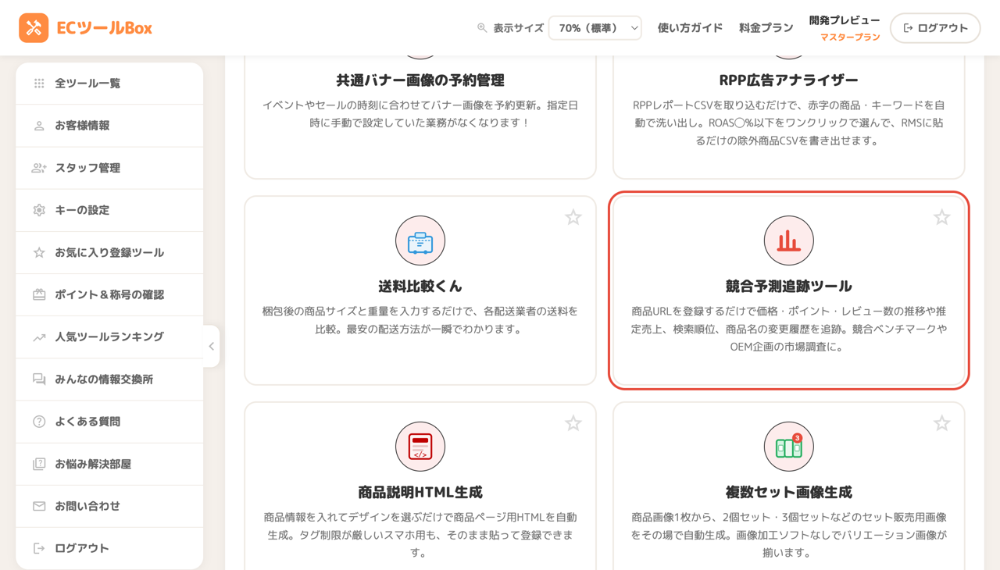Click the chat icon next to みんなの情報交換所
The width and height of the screenshot is (1000, 570).
pyautogui.click(x=39, y=379)
